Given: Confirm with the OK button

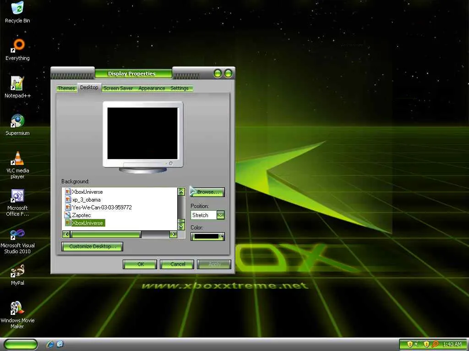Looking at the screenshot, I should point(140,265).
